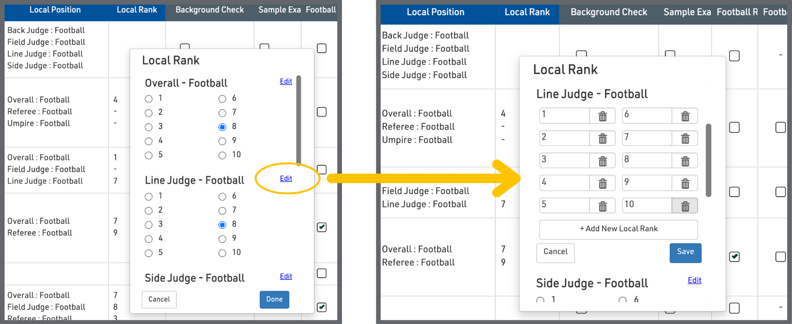Remove rank 2 using trash icon
792x324 pixels.
602,139
